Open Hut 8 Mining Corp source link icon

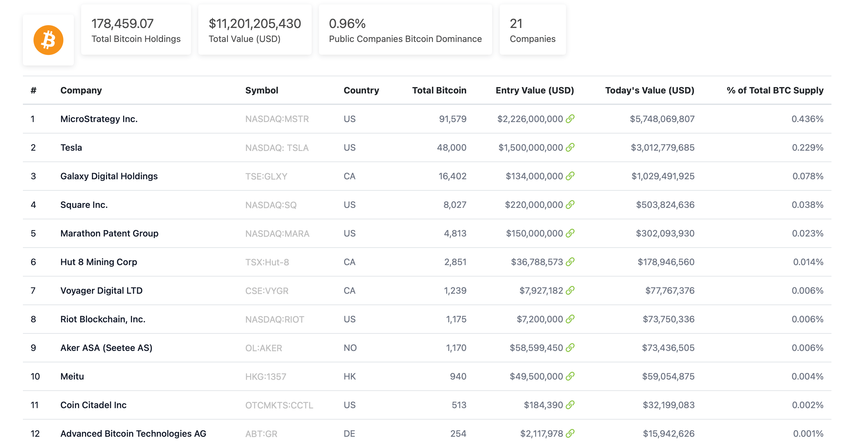pyautogui.click(x=570, y=262)
